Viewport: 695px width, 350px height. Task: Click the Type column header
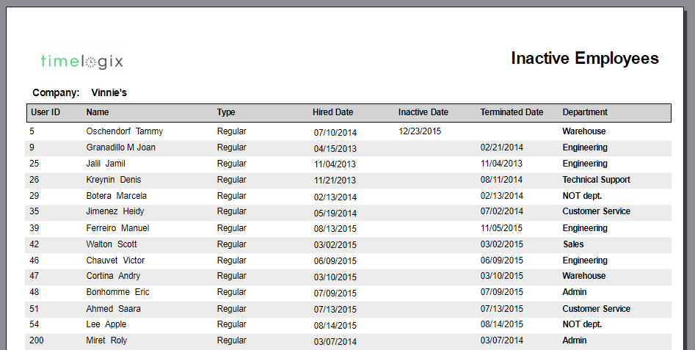226,112
